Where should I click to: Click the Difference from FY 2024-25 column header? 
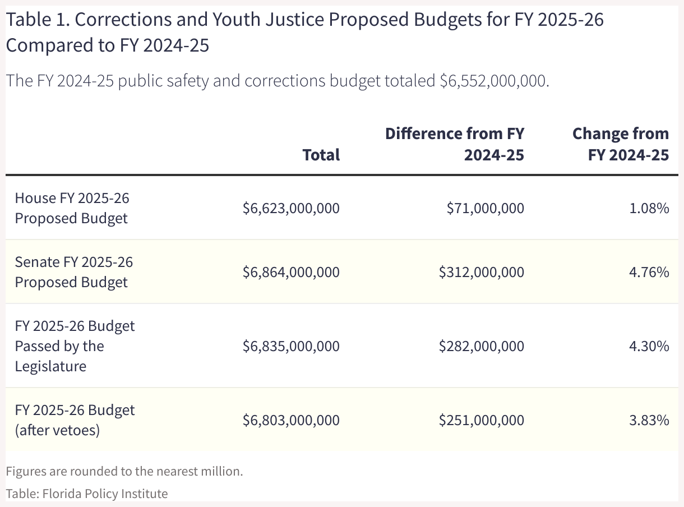tap(455, 144)
